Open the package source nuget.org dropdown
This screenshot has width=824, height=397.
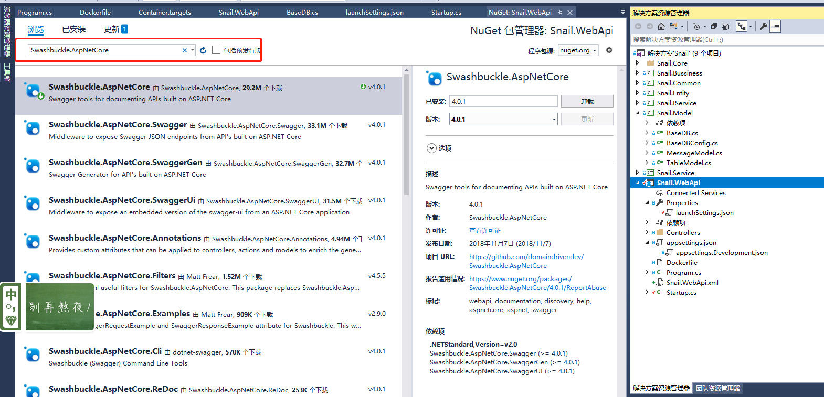tap(578, 50)
